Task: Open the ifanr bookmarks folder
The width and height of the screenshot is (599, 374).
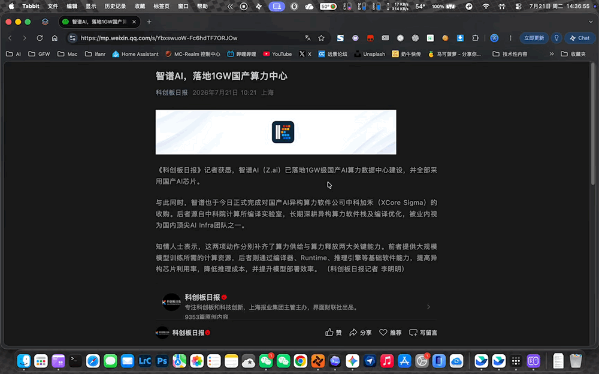Action: click(95, 54)
